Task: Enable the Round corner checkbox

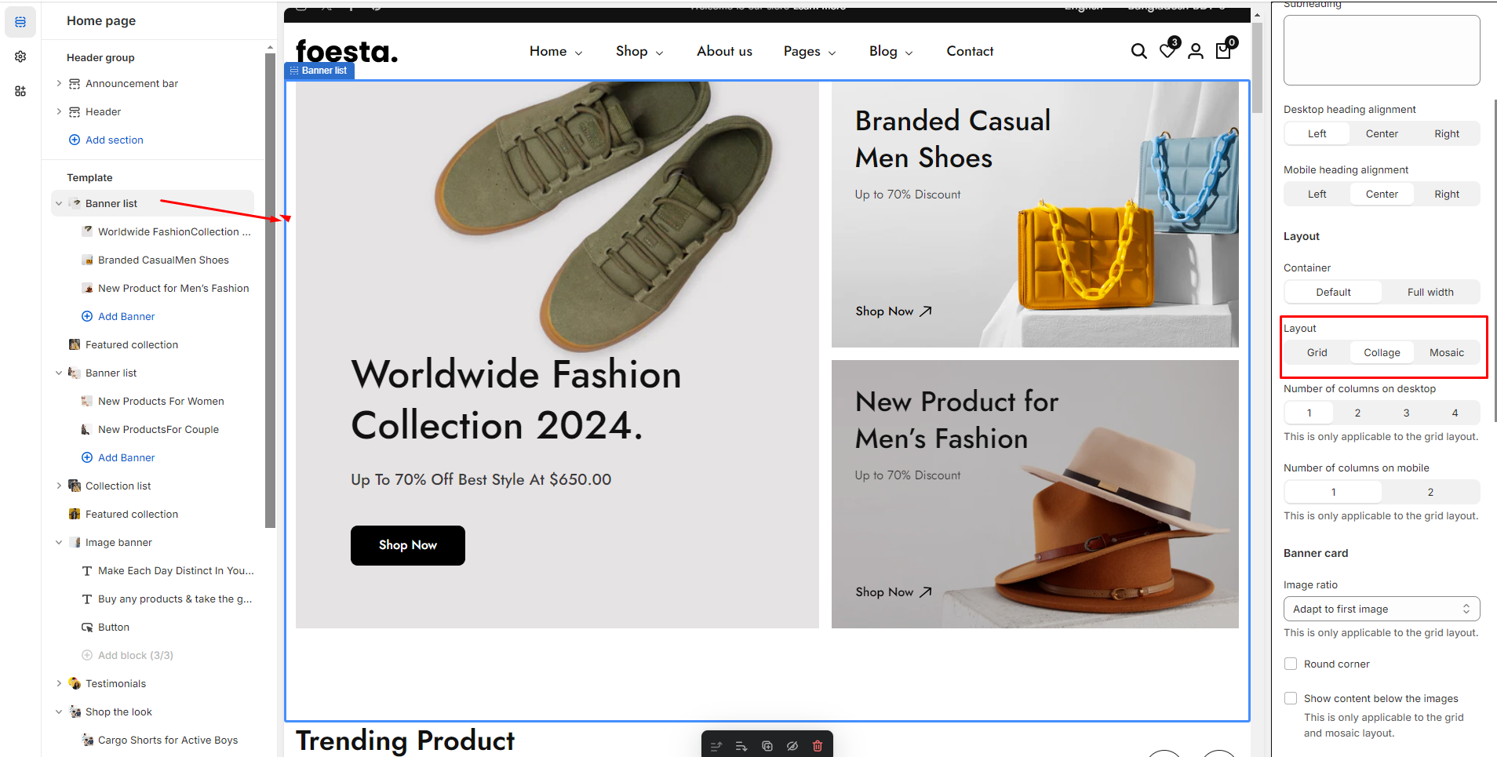Action: (1291, 664)
